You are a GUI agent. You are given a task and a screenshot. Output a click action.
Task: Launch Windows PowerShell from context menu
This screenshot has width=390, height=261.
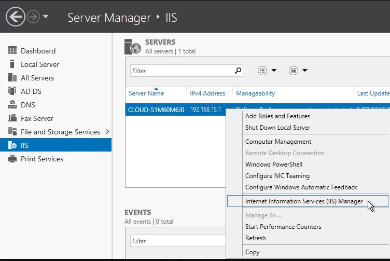tap(274, 164)
